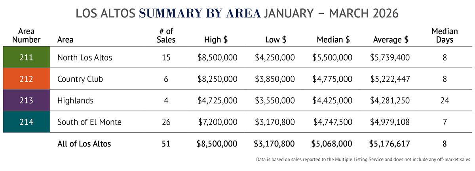Click the Area Number column header

pos(26,36)
